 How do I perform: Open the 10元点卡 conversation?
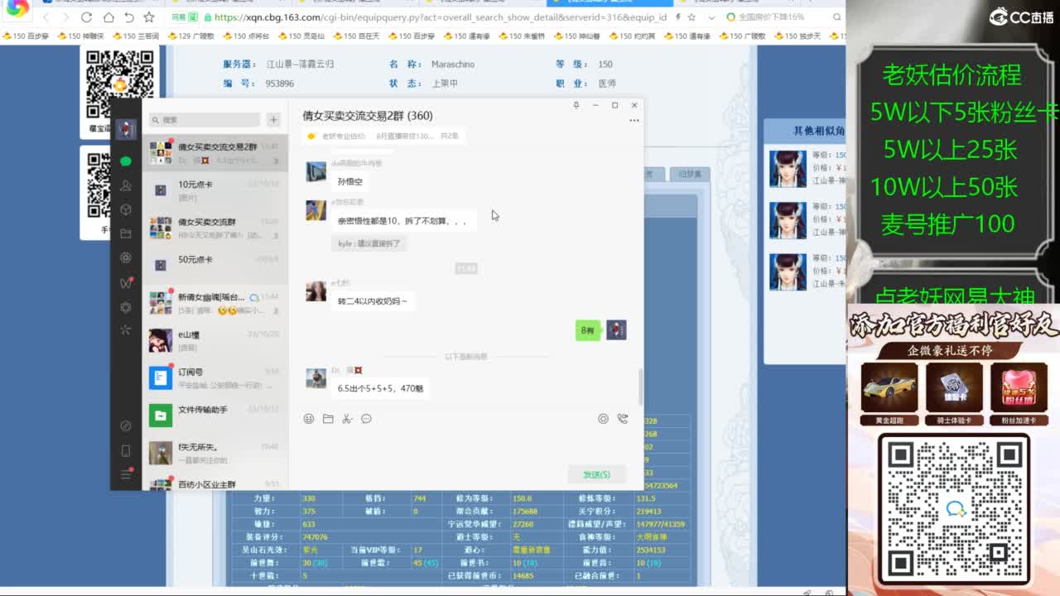(215, 190)
